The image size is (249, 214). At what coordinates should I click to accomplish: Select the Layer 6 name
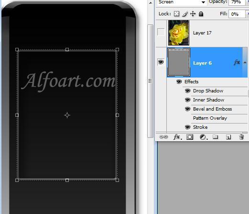(x=202, y=63)
